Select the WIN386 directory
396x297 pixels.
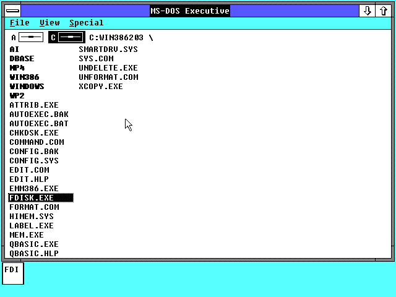[x=25, y=77]
